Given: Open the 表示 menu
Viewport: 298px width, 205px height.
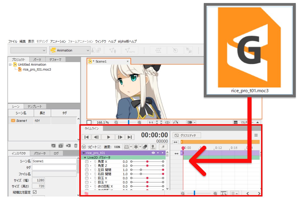Looking at the screenshot, I should click(31, 41).
